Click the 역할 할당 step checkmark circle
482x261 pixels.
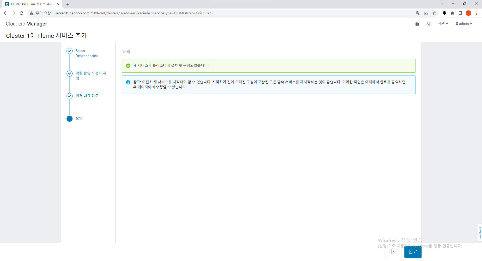(x=70, y=74)
